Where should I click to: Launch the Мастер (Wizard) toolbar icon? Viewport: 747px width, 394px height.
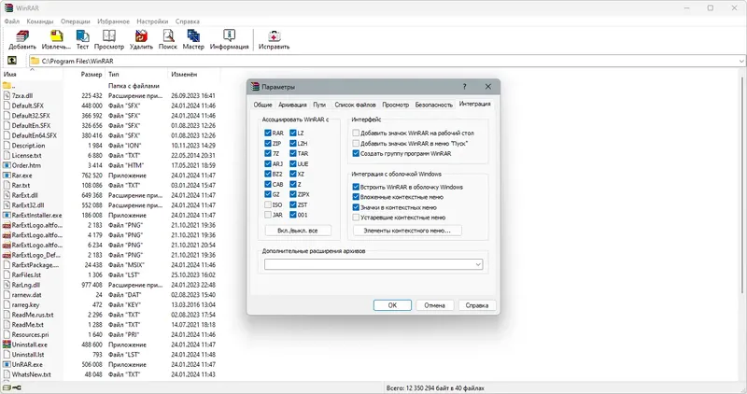[x=193, y=35]
